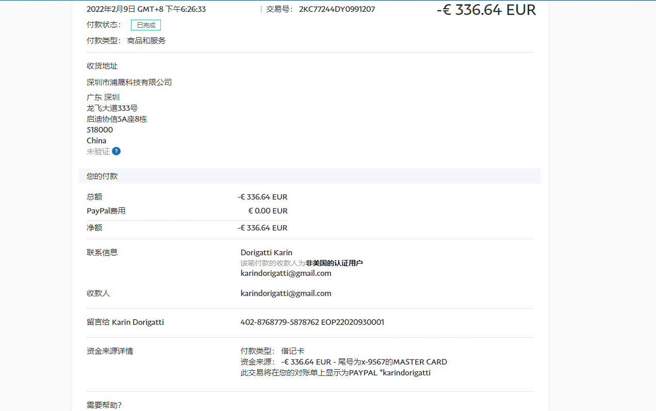Click the PayPal费用 amount € 0.00 EUR
The width and height of the screenshot is (656, 411).
coord(268,211)
